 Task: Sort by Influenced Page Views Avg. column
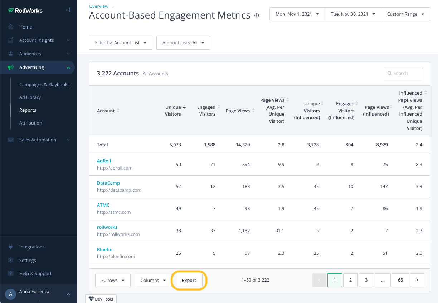425,93
